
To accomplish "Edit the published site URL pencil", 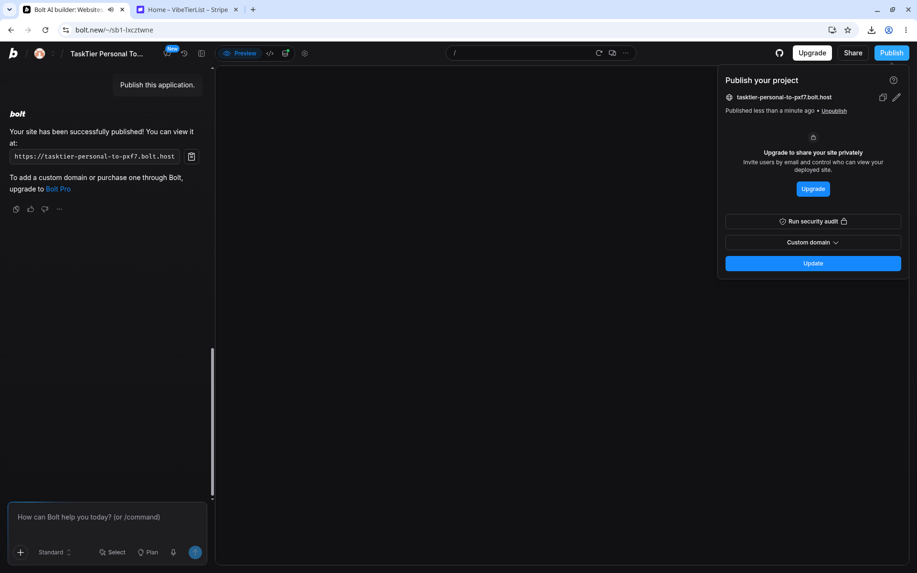I will 896,97.
